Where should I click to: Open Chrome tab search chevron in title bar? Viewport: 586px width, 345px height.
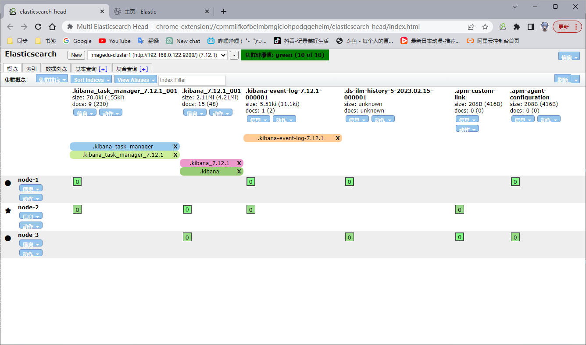pyautogui.click(x=515, y=7)
